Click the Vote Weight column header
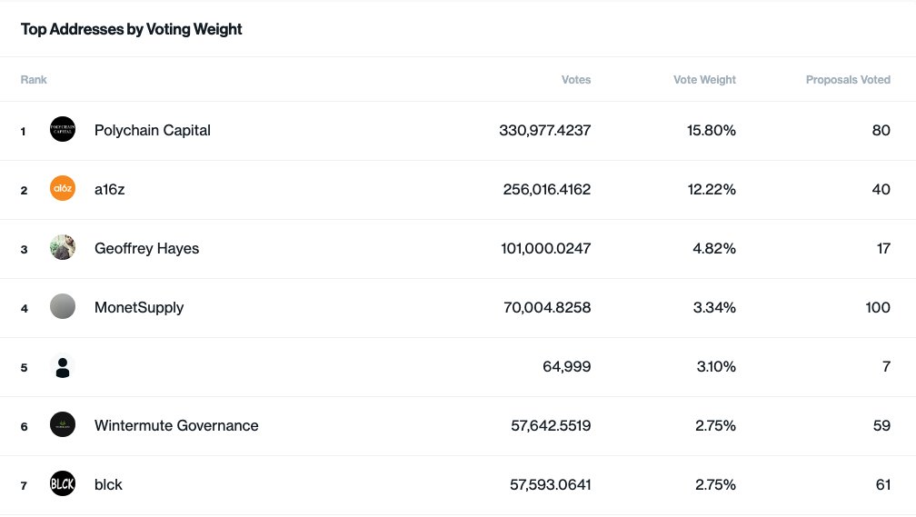Screen dimensions: 916x517 [x=704, y=79]
